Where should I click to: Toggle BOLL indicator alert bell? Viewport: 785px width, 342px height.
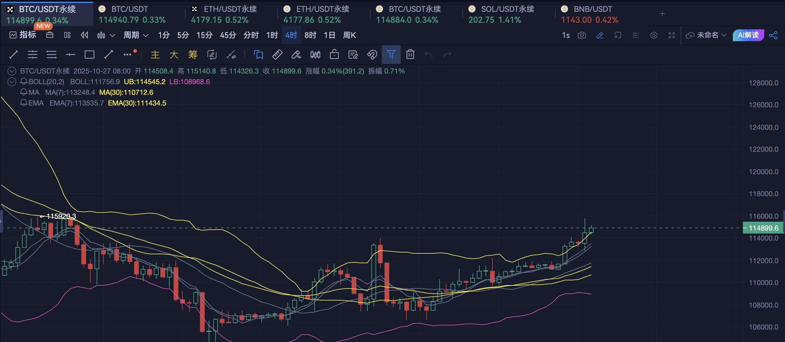pyautogui.click(x=23, y=81)
